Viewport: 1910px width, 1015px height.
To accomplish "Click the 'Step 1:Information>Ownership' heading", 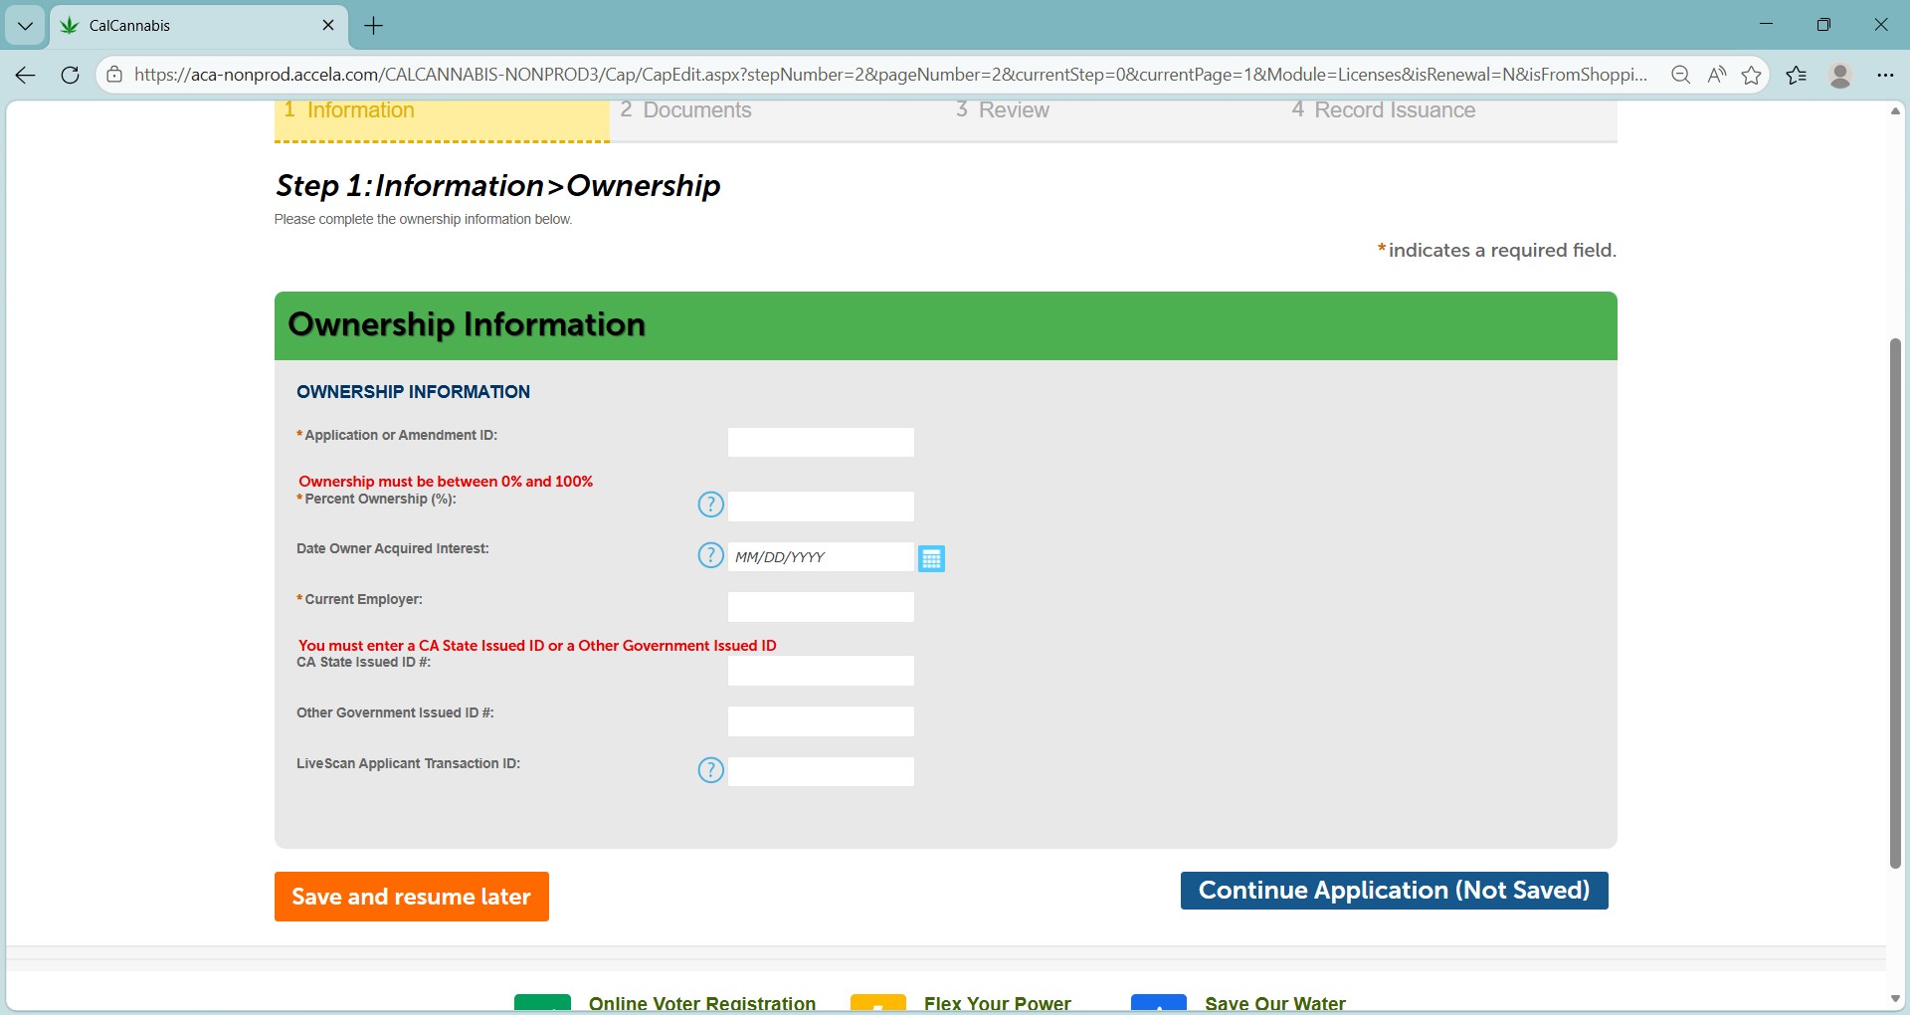I will pos(497,186).
